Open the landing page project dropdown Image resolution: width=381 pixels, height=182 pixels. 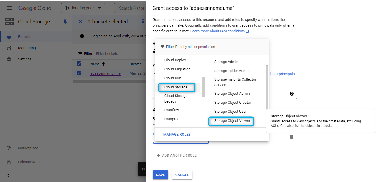click(83, 8)
